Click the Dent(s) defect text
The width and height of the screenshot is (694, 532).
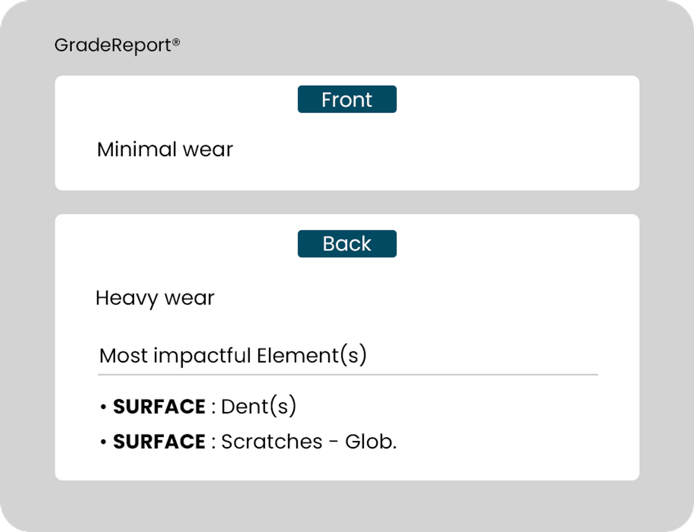pos(258,407)
